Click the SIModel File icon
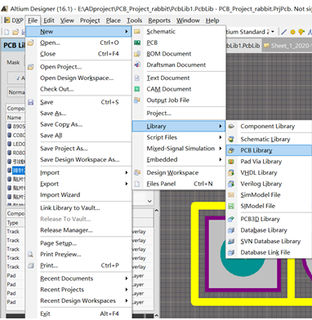312x320 pixels. tap(231, 206)
